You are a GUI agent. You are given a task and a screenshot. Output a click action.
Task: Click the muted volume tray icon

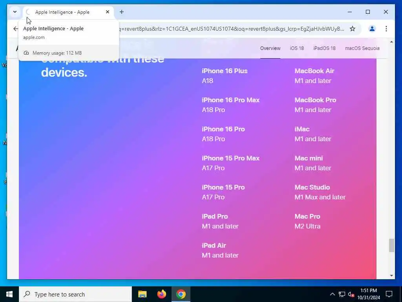351,294
